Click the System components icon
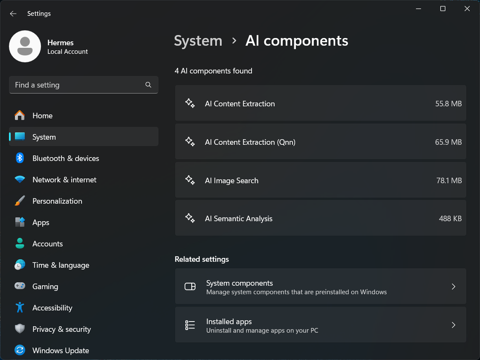This screenshot has width=480, height=360. [190, 286]
